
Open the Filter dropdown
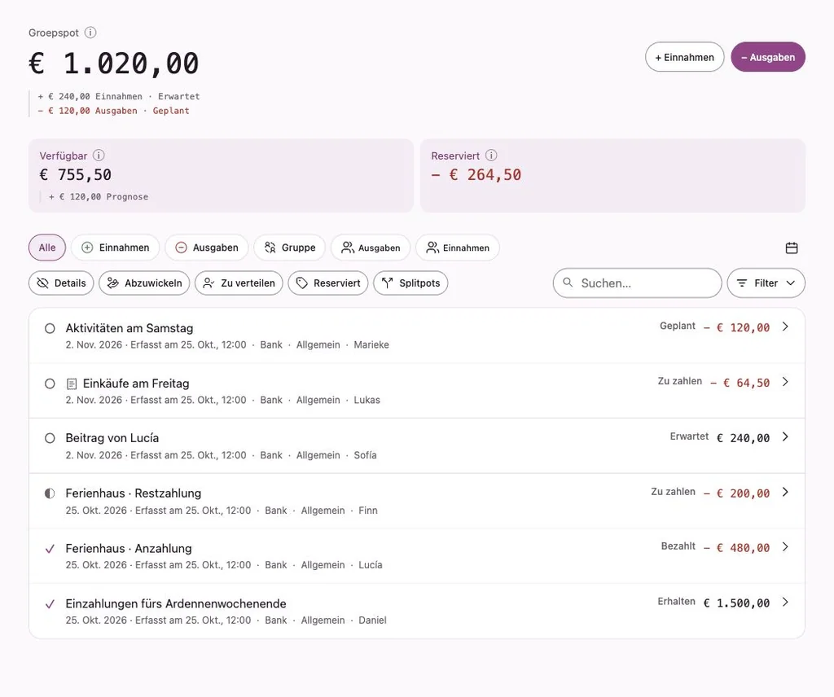coord(766,283)
